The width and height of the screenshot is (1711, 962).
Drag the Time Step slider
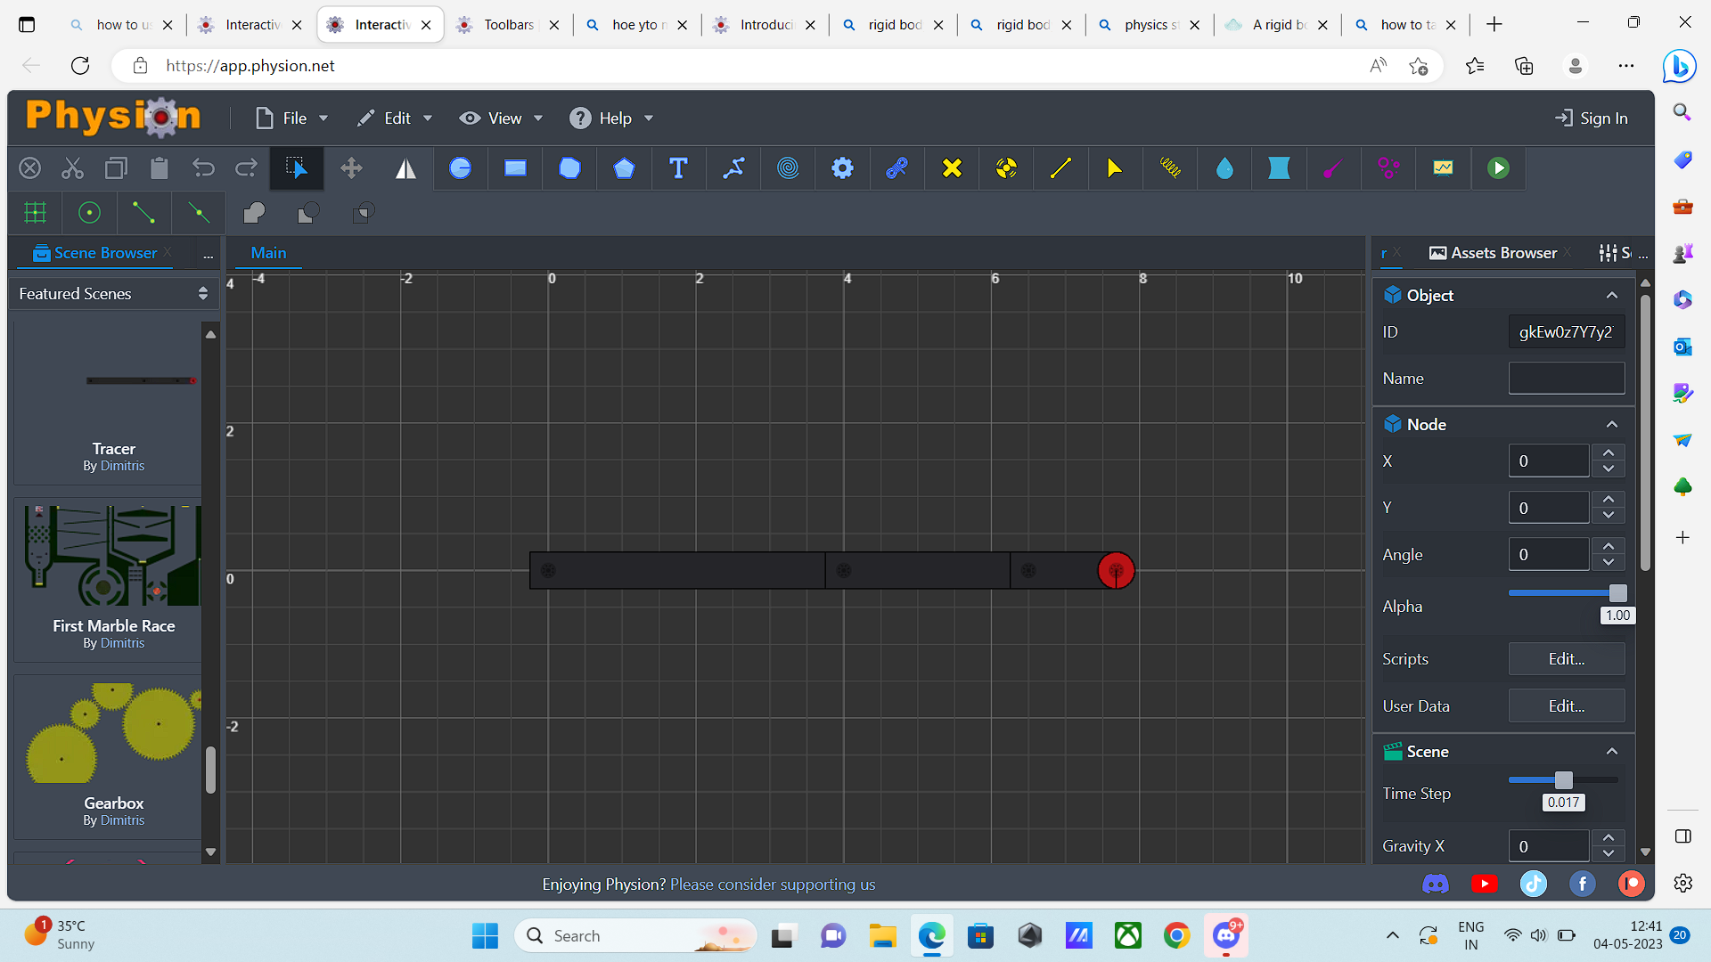point(1563,780)
